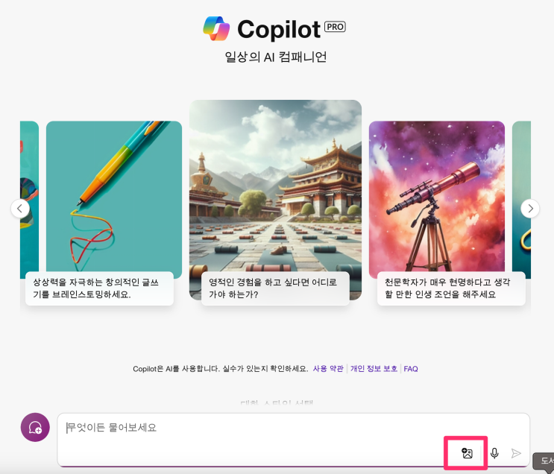
Task: Select the colorful pen writing card image
Action: 114,196
